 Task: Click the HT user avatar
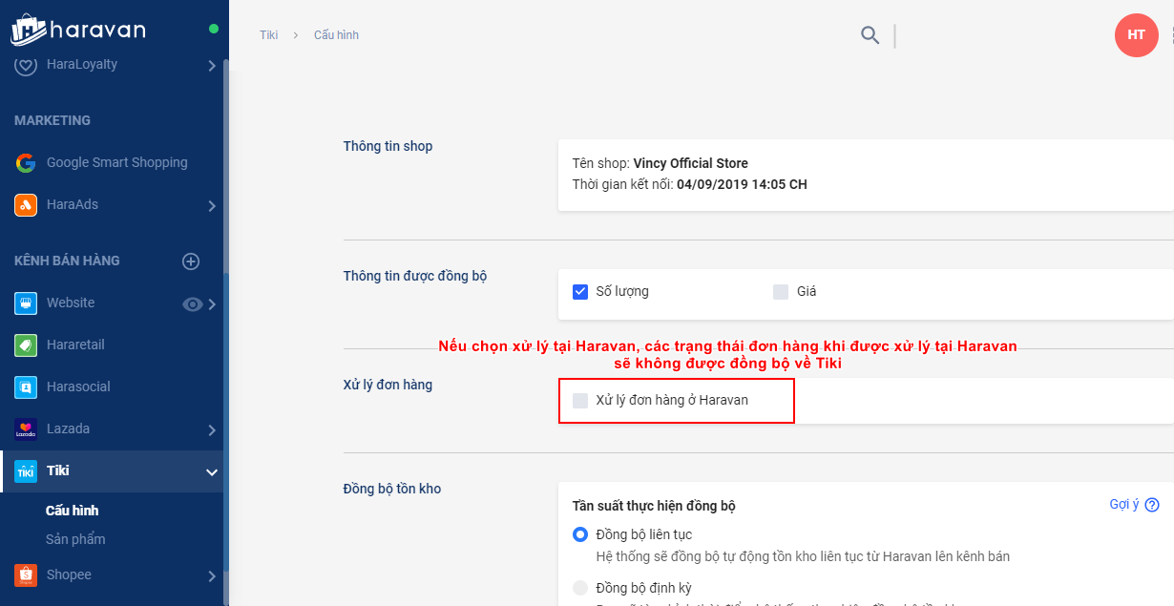pyautogui.click(x=1136, y=35)
